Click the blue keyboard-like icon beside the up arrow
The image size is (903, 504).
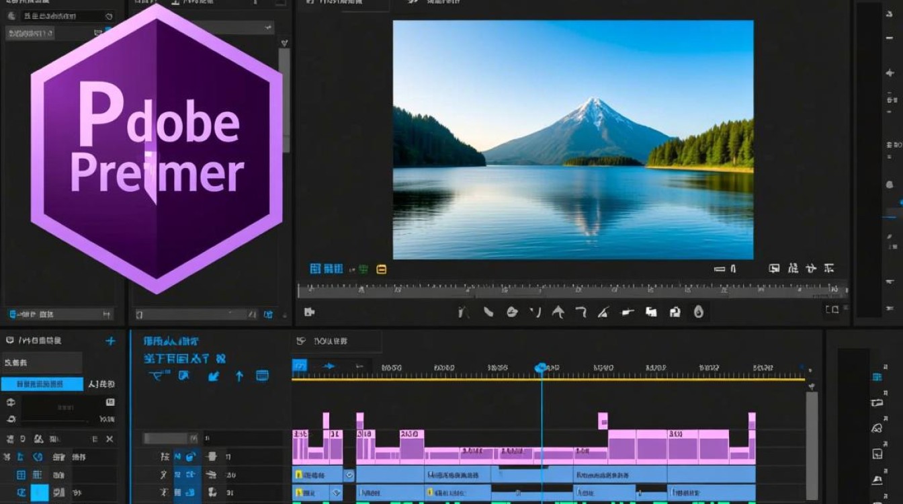pyautogui.click(x=263, y=376)
